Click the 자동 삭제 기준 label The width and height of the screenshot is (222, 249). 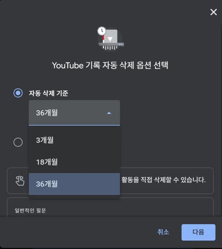point(48,93)
